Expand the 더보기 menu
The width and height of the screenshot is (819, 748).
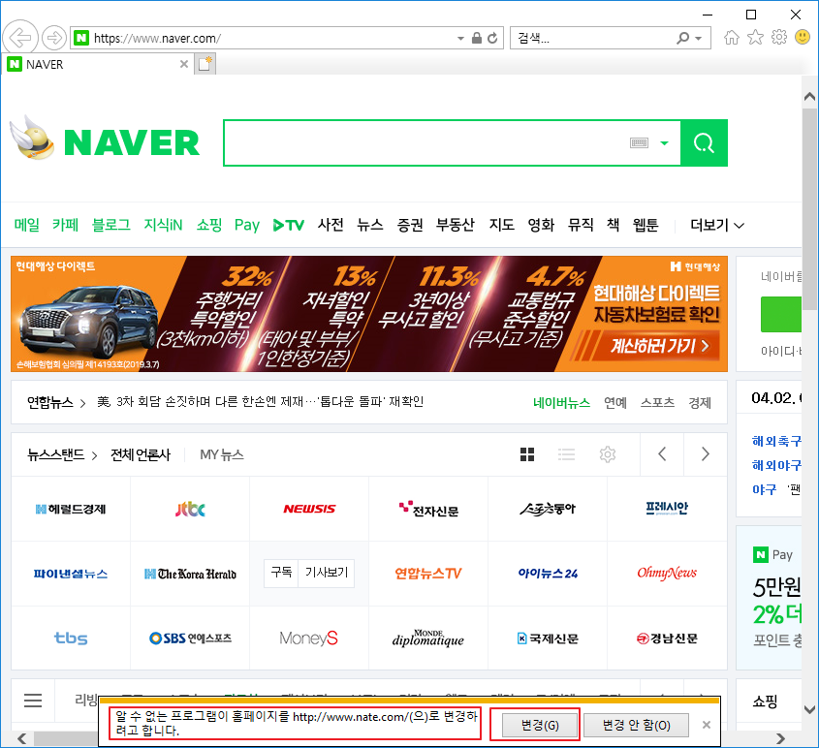pos(716,225)
